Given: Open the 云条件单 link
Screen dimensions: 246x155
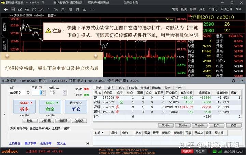Looking at the screenshot, I should 46,143.
